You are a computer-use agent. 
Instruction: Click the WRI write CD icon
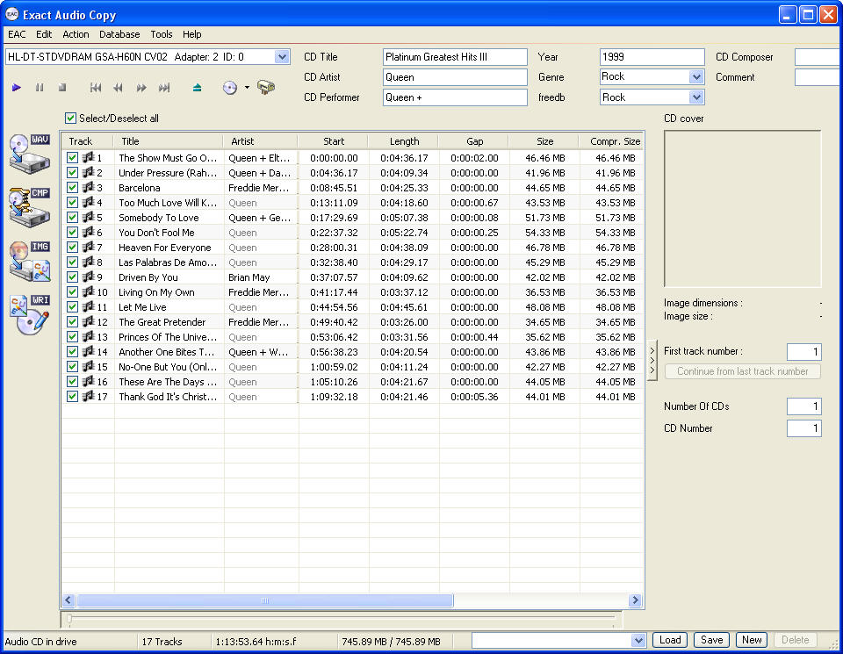[29, 314]
